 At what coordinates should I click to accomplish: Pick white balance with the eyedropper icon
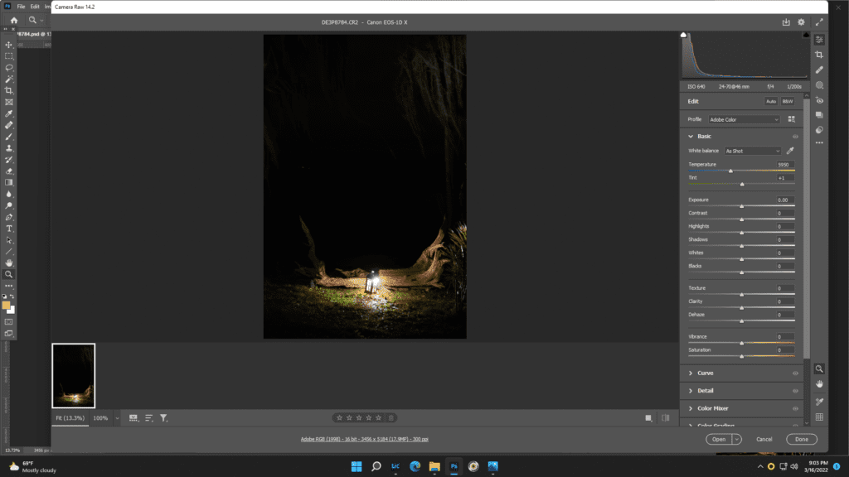[790, 151]
